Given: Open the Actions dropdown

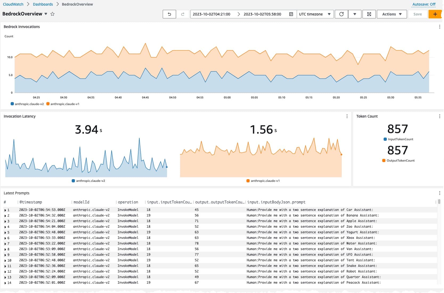Looking at the screenshot, I should 392,14.
